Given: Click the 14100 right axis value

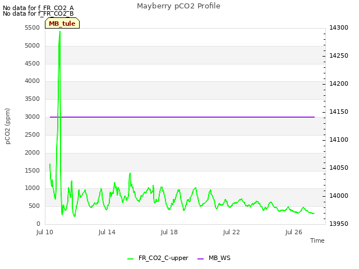Looking at the screenshot, I should (339, 140).
